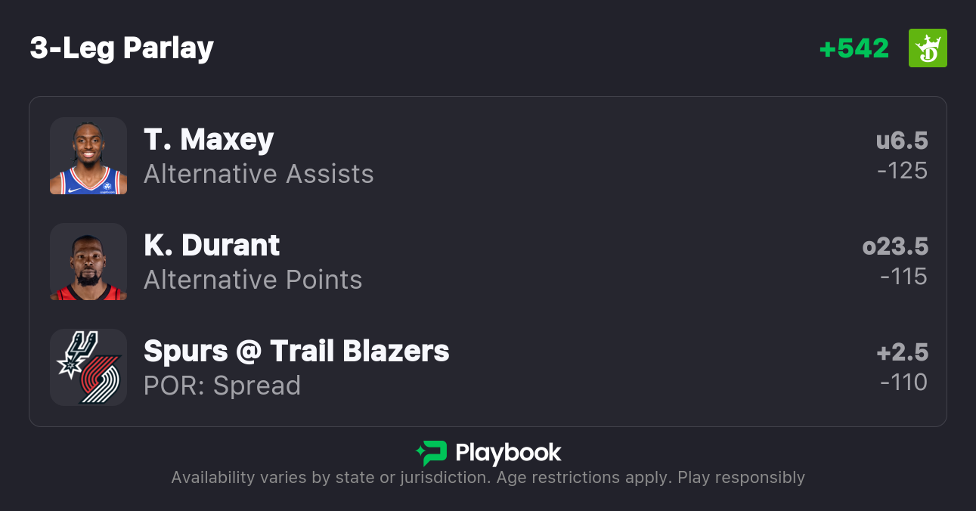
Task: Click Kevin Durant's player headshot
Action: pos(88,262)
